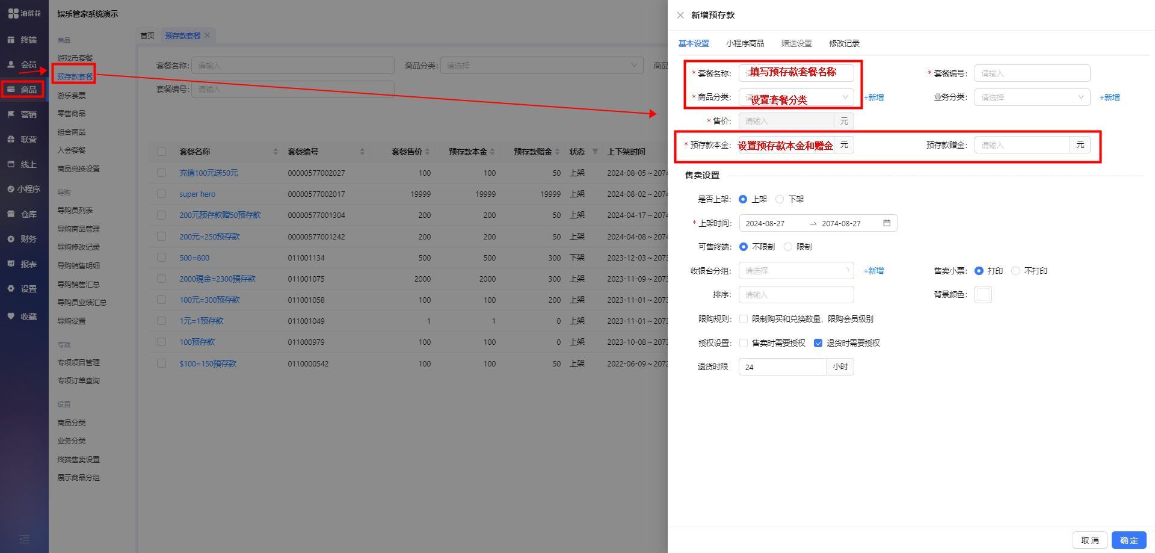
Task: Uncheck 退货时需要授权 checkbox
Action: click(x=818, y=343)
